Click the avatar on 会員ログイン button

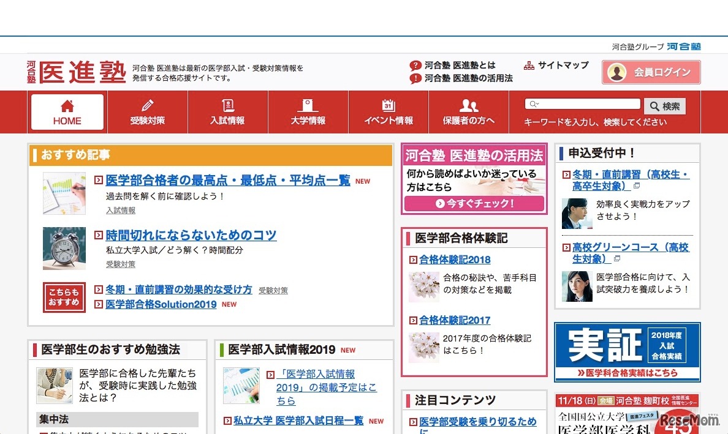click(x=616, y=72)
